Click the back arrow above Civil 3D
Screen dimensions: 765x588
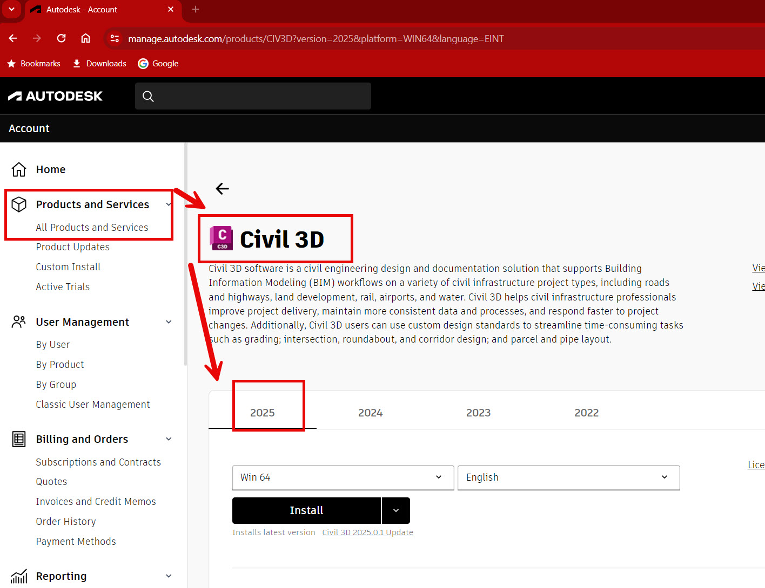(x=222, y=188)
